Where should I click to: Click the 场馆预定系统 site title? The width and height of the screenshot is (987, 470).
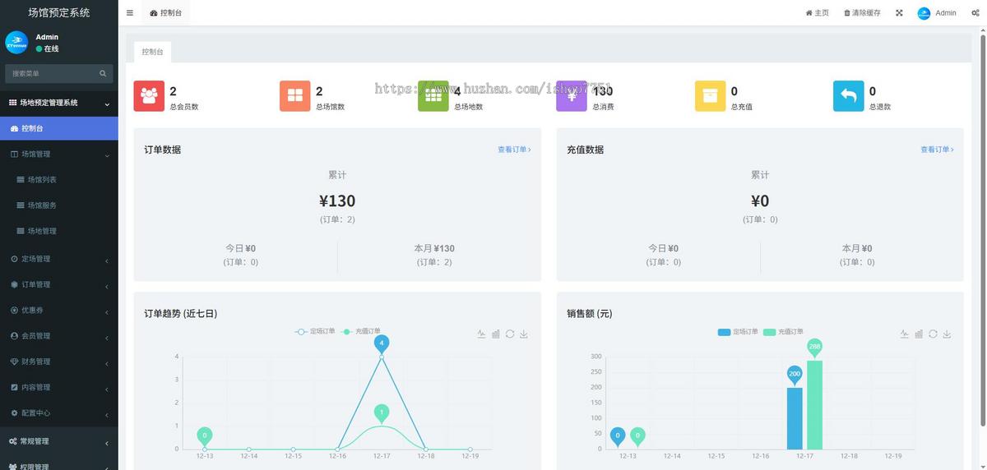(58, 12)
